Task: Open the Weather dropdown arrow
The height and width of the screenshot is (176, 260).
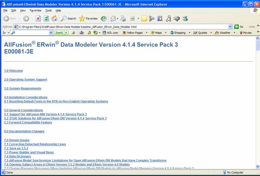Action: coord(234,33)
